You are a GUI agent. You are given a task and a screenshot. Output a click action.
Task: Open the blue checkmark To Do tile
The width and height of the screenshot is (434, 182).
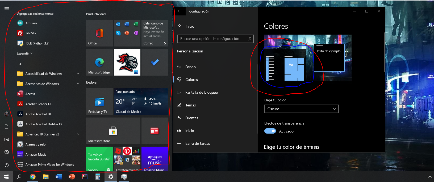pyautogui.click(x=155, y=62)
